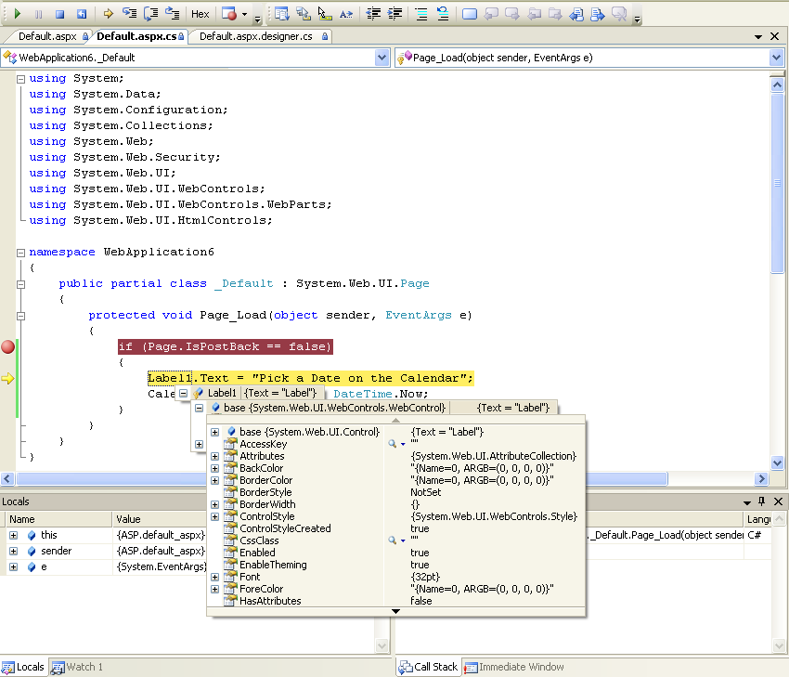
Task: Switch to the Default.aspx tab
Action: tap(47, 36)
